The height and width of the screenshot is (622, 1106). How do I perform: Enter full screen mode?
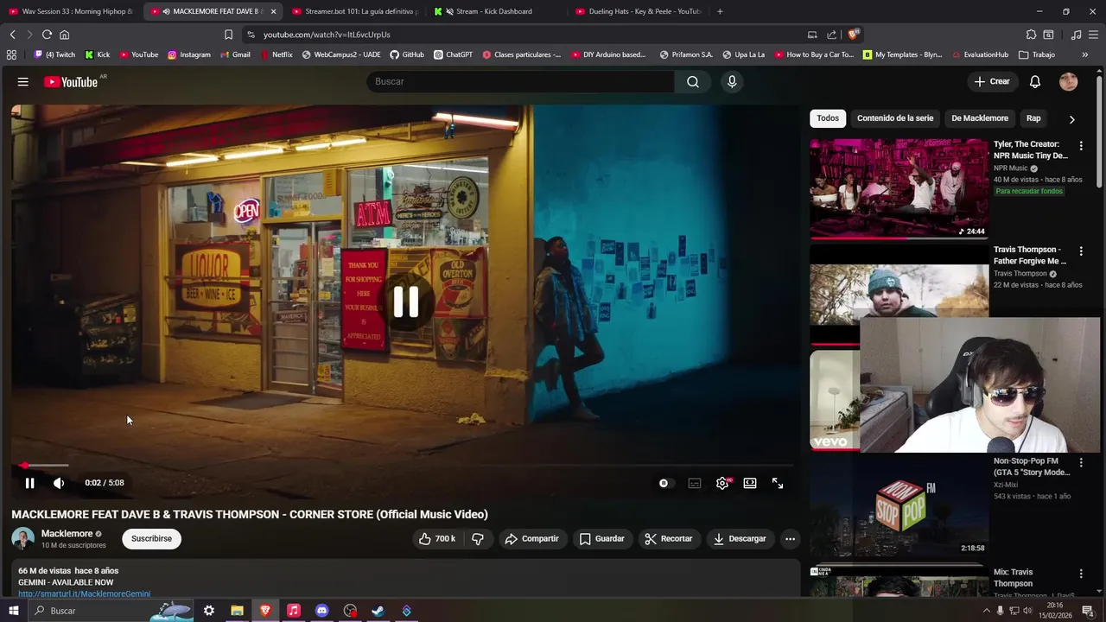pyautogui.click(x=778, y=483)
